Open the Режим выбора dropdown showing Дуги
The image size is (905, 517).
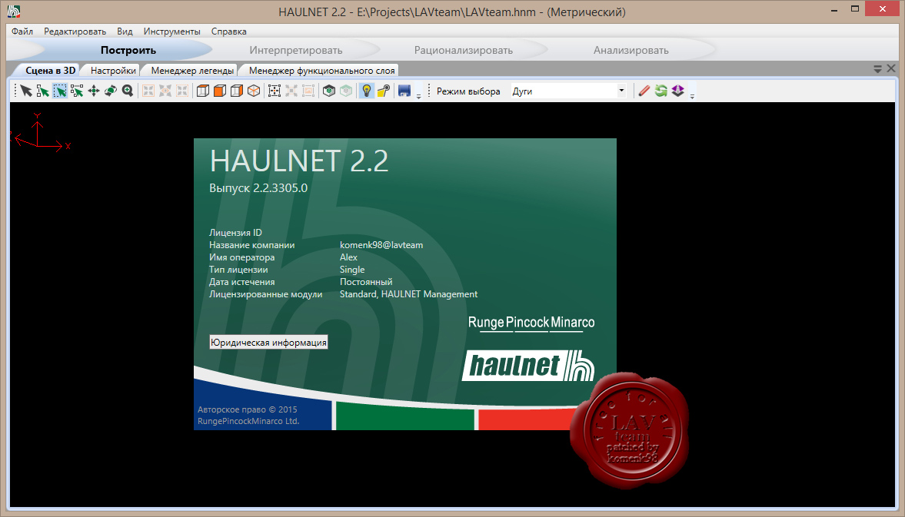[568, 91]
